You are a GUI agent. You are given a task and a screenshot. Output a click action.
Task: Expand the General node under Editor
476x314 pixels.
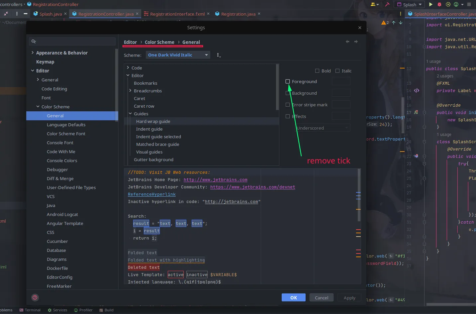38,80
